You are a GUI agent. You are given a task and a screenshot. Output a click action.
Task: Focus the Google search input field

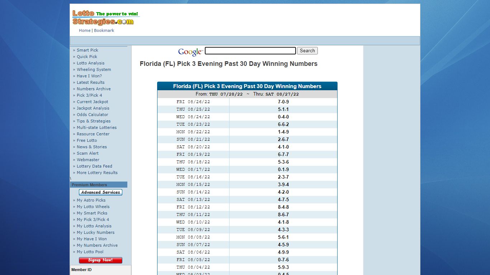[x=250, y=51]
